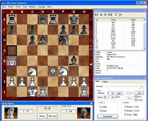Switch to the Engine tab

coord(105,82)
